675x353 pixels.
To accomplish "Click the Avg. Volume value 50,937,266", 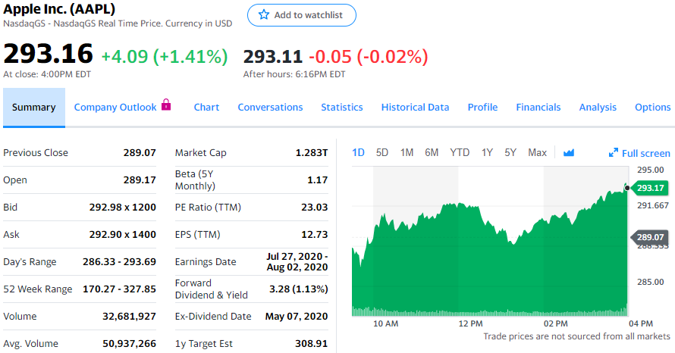I will point(129,344).
